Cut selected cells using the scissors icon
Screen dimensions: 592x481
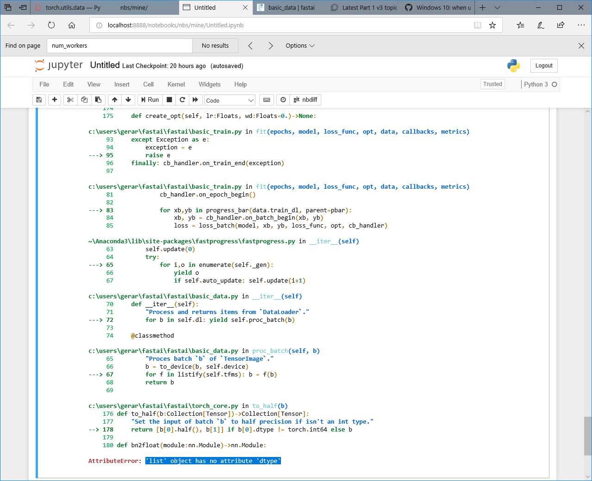click(70, 99)
